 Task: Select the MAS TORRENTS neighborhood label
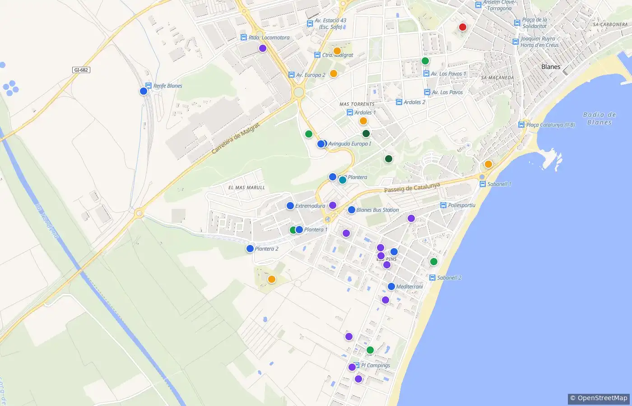click(x=357, y=104)
